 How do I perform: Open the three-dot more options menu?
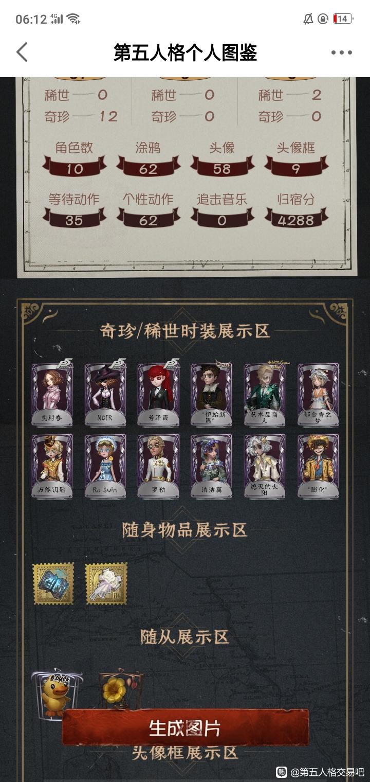point(341,52)
